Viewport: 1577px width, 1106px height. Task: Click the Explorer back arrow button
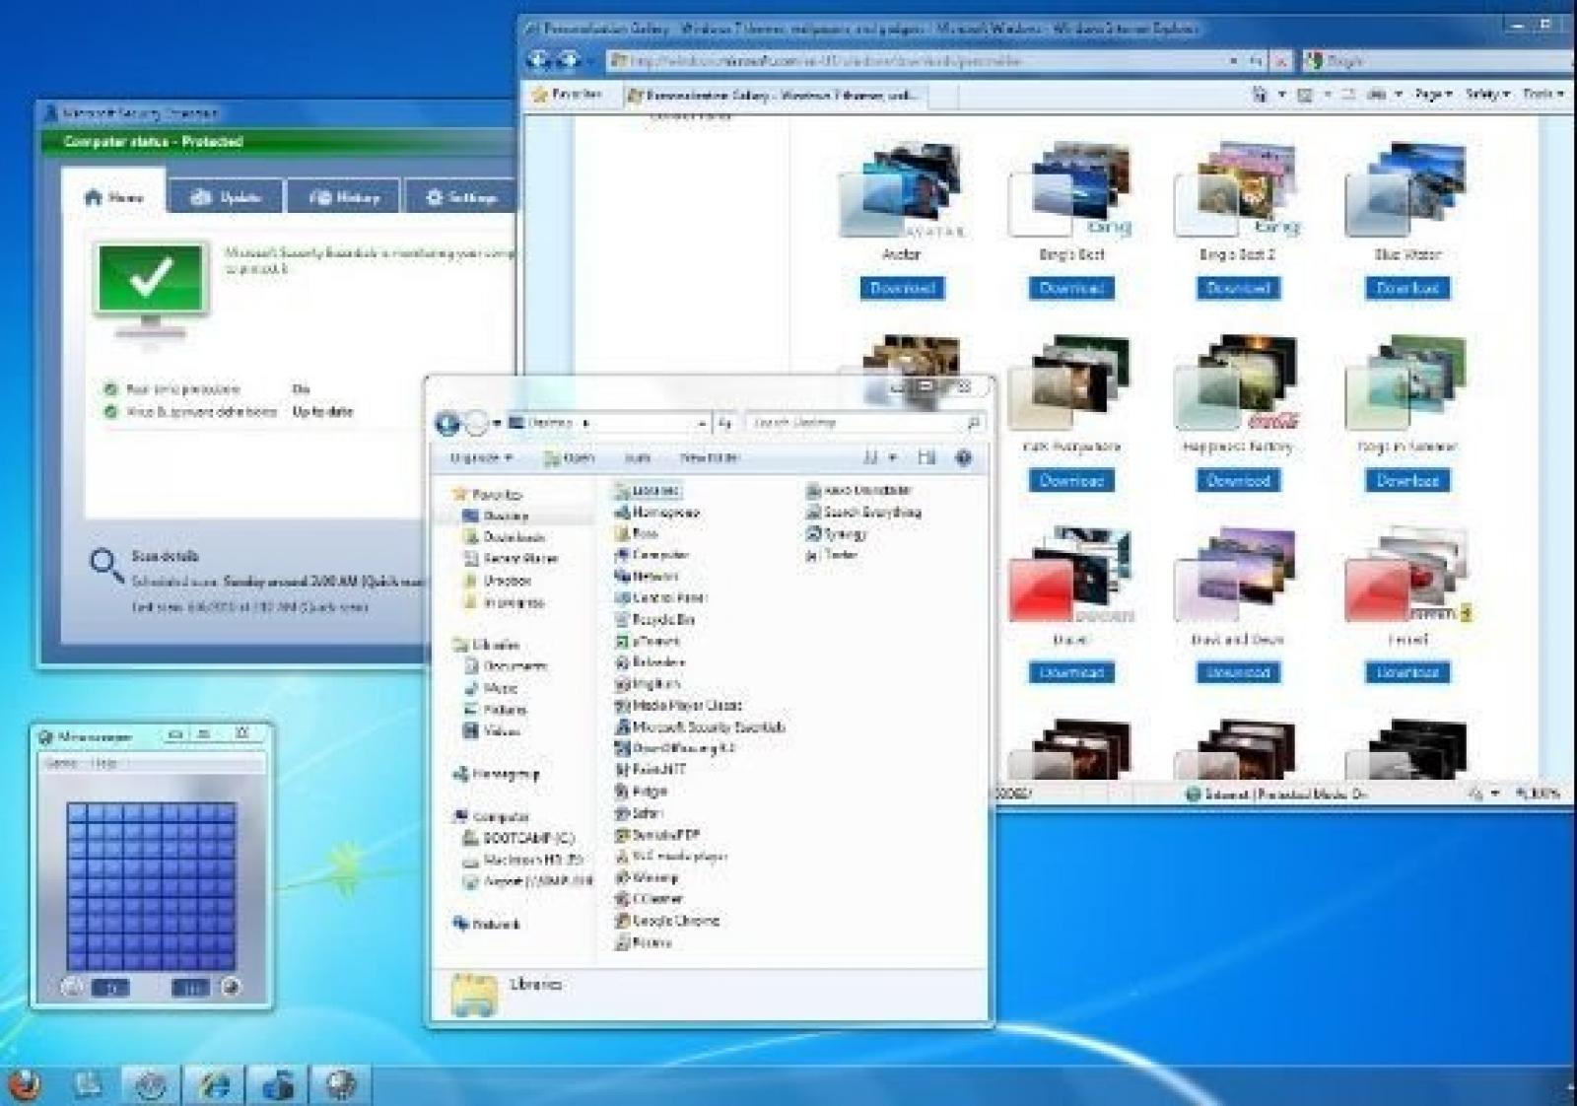(446, 423)
